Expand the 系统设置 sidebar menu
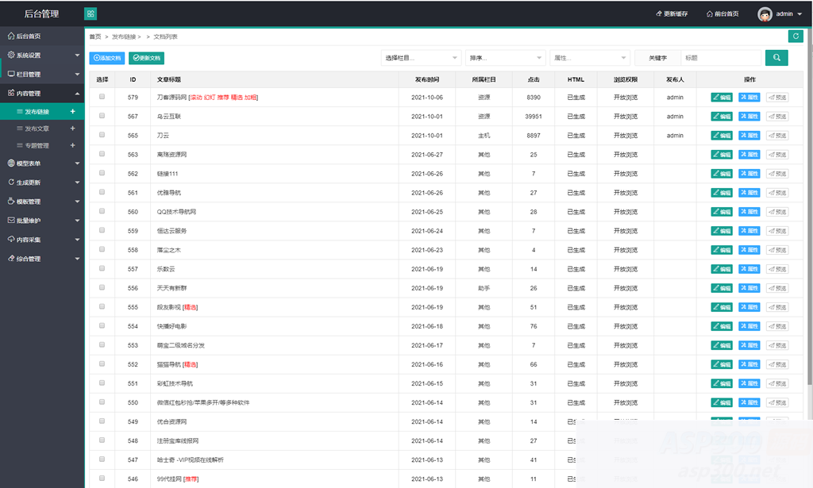Image resolution: width=813 pixels, height=488 pixels. click(x=42, y=56)
